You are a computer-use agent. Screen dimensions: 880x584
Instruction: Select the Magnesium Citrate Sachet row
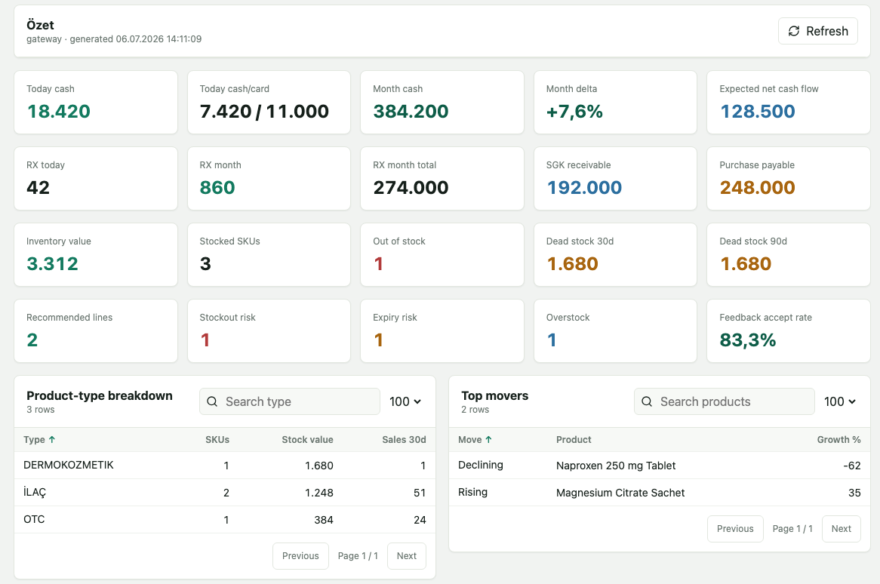click(660, 493)
